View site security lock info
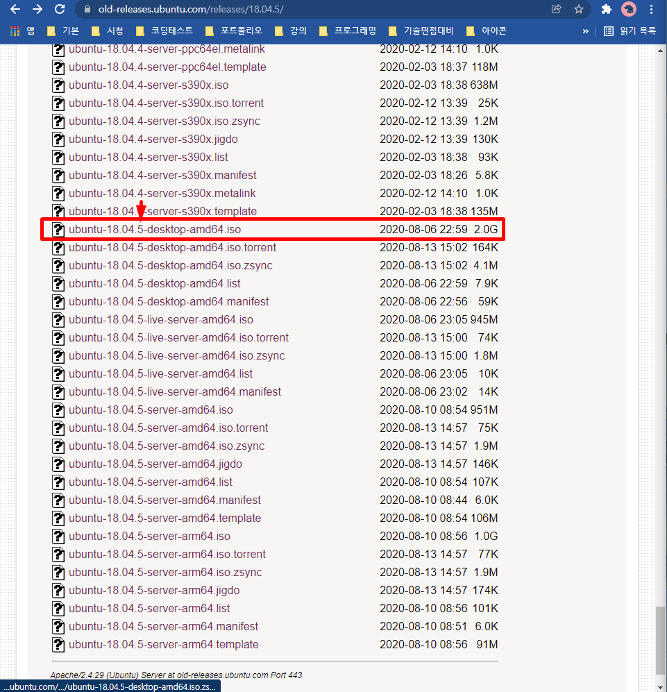 87,9
